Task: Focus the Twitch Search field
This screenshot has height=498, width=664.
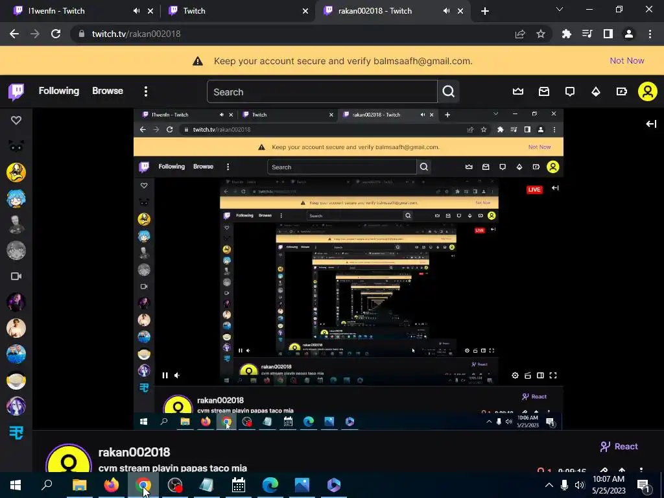Action: 322,91
